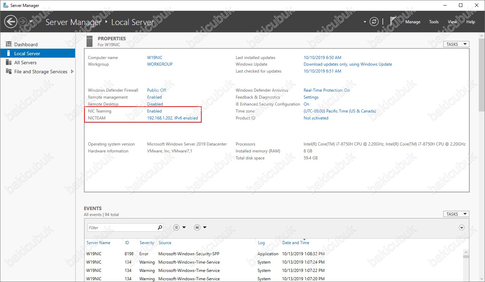This screenshot has width=485, height=282.
Task: Sort events by Log column
Action: (x=261, y=243)
